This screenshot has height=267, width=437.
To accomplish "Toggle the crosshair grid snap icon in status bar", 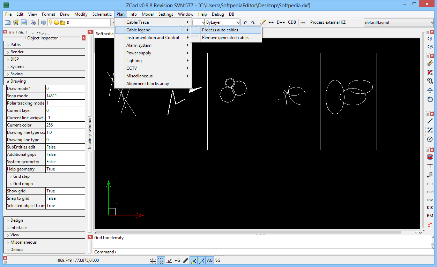I will tap(153, 260).
